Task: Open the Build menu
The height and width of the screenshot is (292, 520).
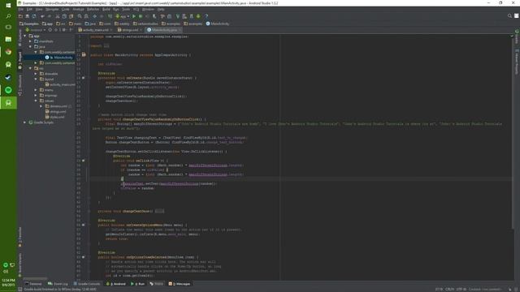Action: tap(106, 9)
